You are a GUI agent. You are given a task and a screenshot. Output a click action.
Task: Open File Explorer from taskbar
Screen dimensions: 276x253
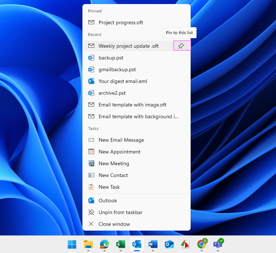(x=88, y=244)
